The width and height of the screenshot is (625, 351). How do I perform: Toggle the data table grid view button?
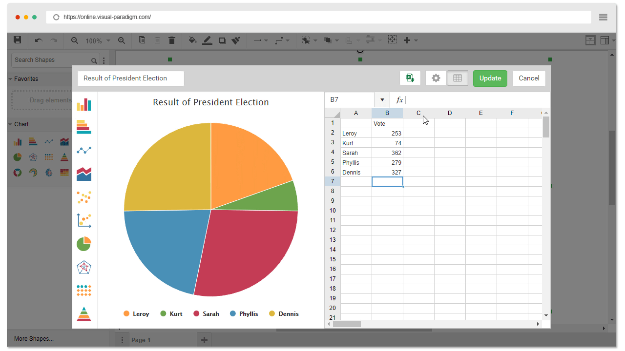point(458,78)
